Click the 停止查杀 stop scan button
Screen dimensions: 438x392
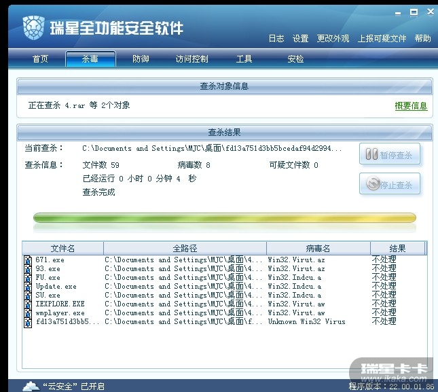pos(390,184)
